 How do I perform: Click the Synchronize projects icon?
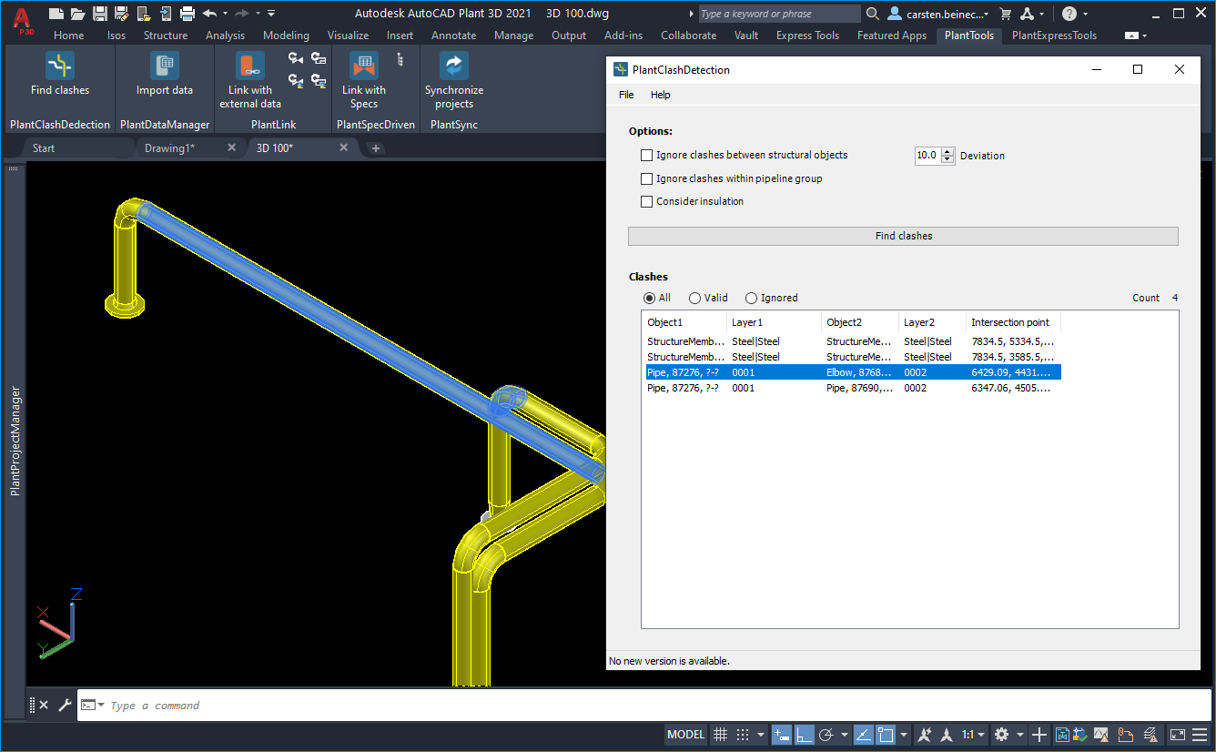pyautogui.click(x=454, y=66)
